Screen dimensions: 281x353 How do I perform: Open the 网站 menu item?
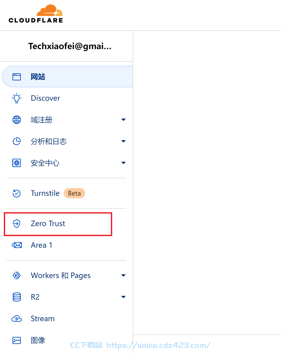[68, 77]
